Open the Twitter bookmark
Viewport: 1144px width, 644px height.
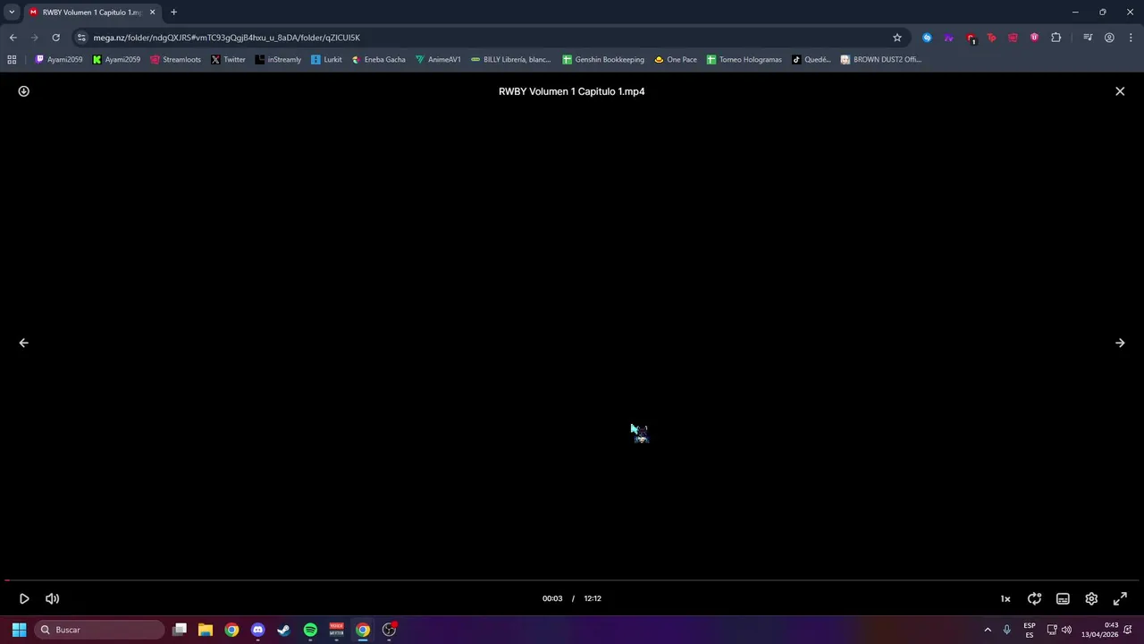pyautogui.click(x=228, y=60)
